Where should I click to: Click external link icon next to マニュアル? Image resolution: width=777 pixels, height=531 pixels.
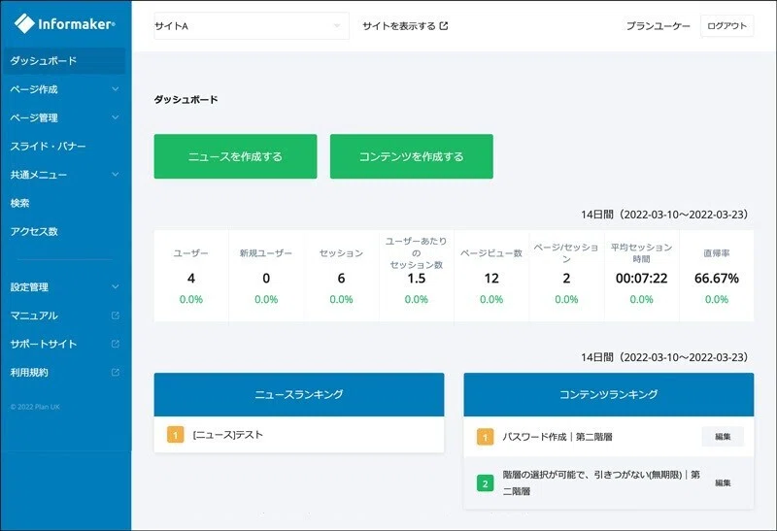point(115,315)
